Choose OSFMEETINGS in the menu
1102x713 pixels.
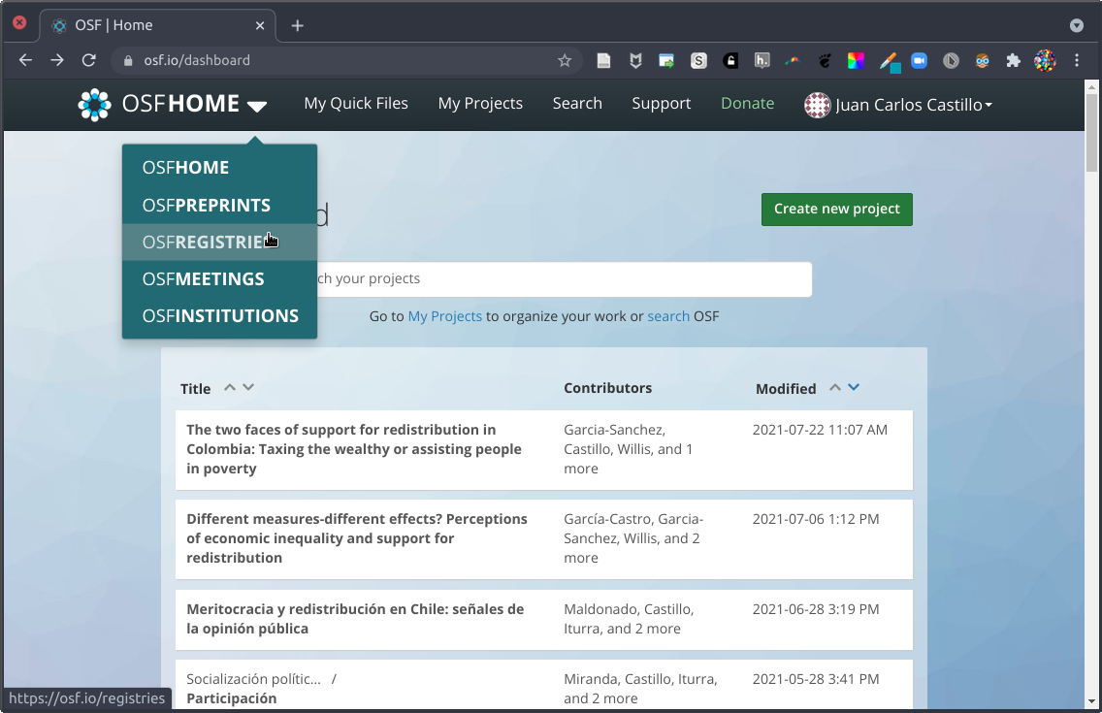coord(203,278)
